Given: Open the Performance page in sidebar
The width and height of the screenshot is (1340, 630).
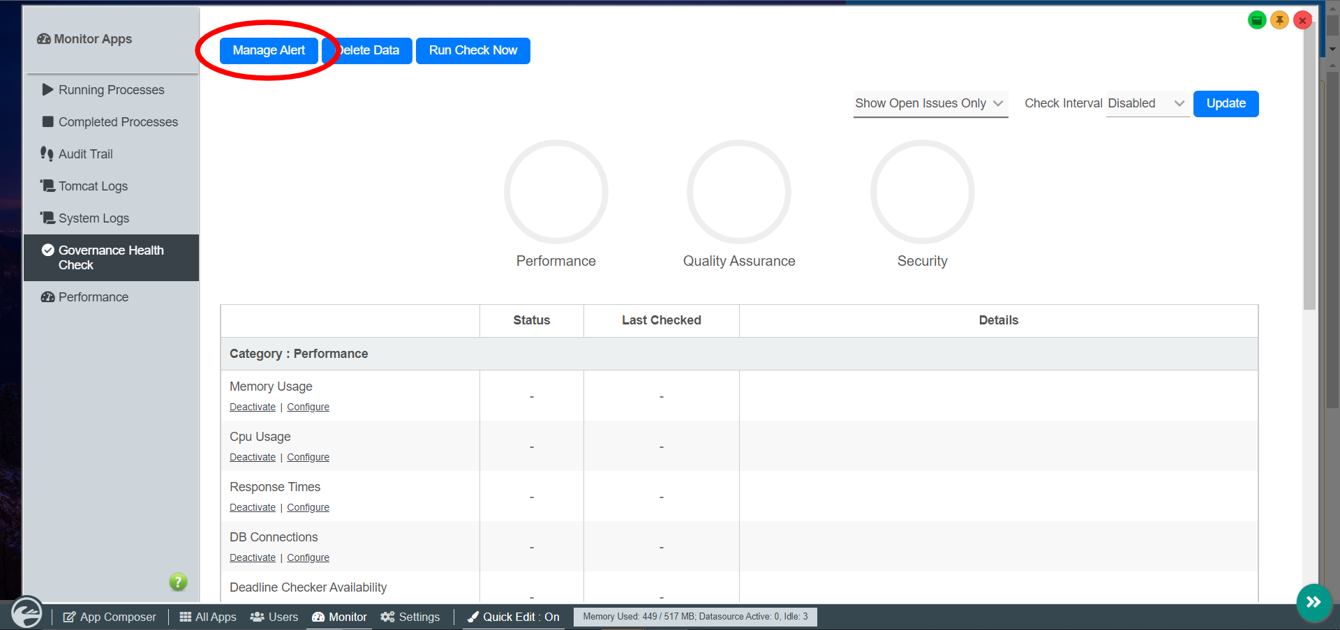Looking at the screenshot, I should (x=93, y=297).
